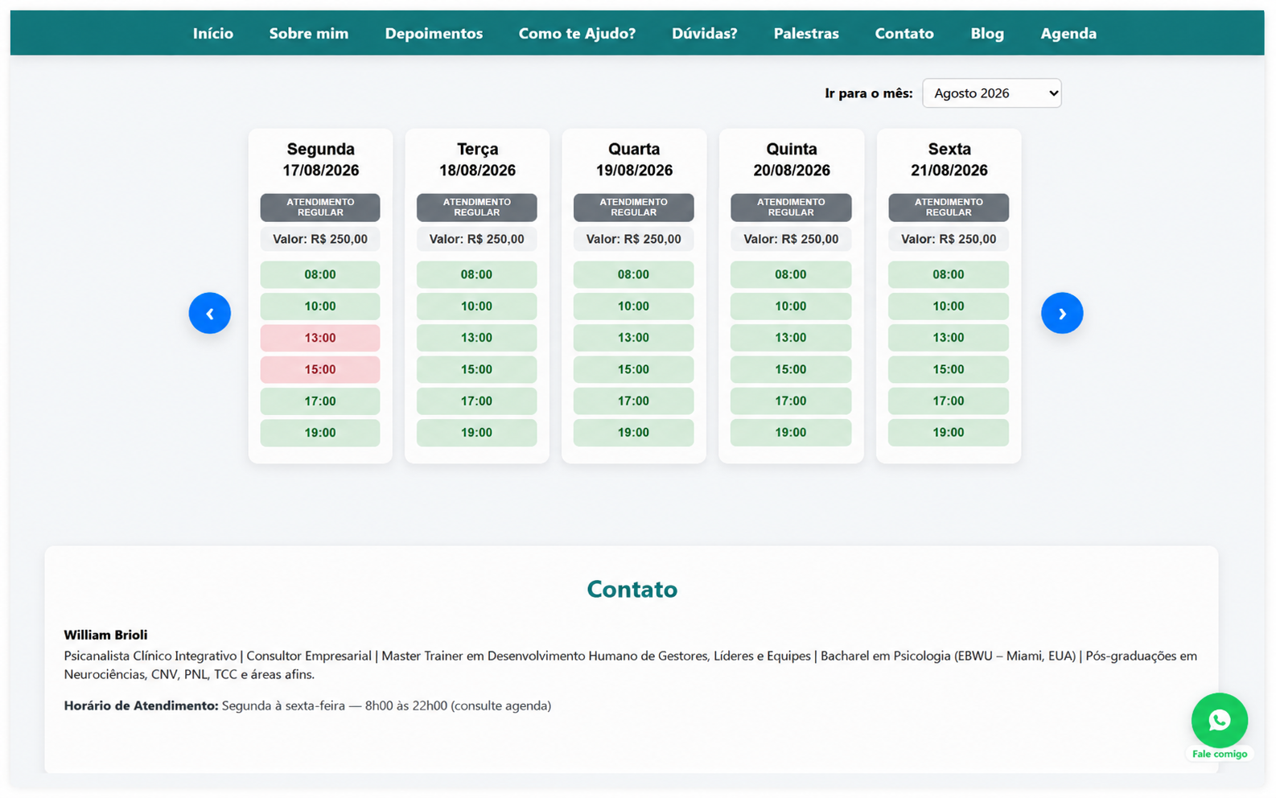Viewport: 1276px width, 798px height.
Task: Click Valor: R$ 250,00 under Quarta
Action: click(x=634, y=239)
